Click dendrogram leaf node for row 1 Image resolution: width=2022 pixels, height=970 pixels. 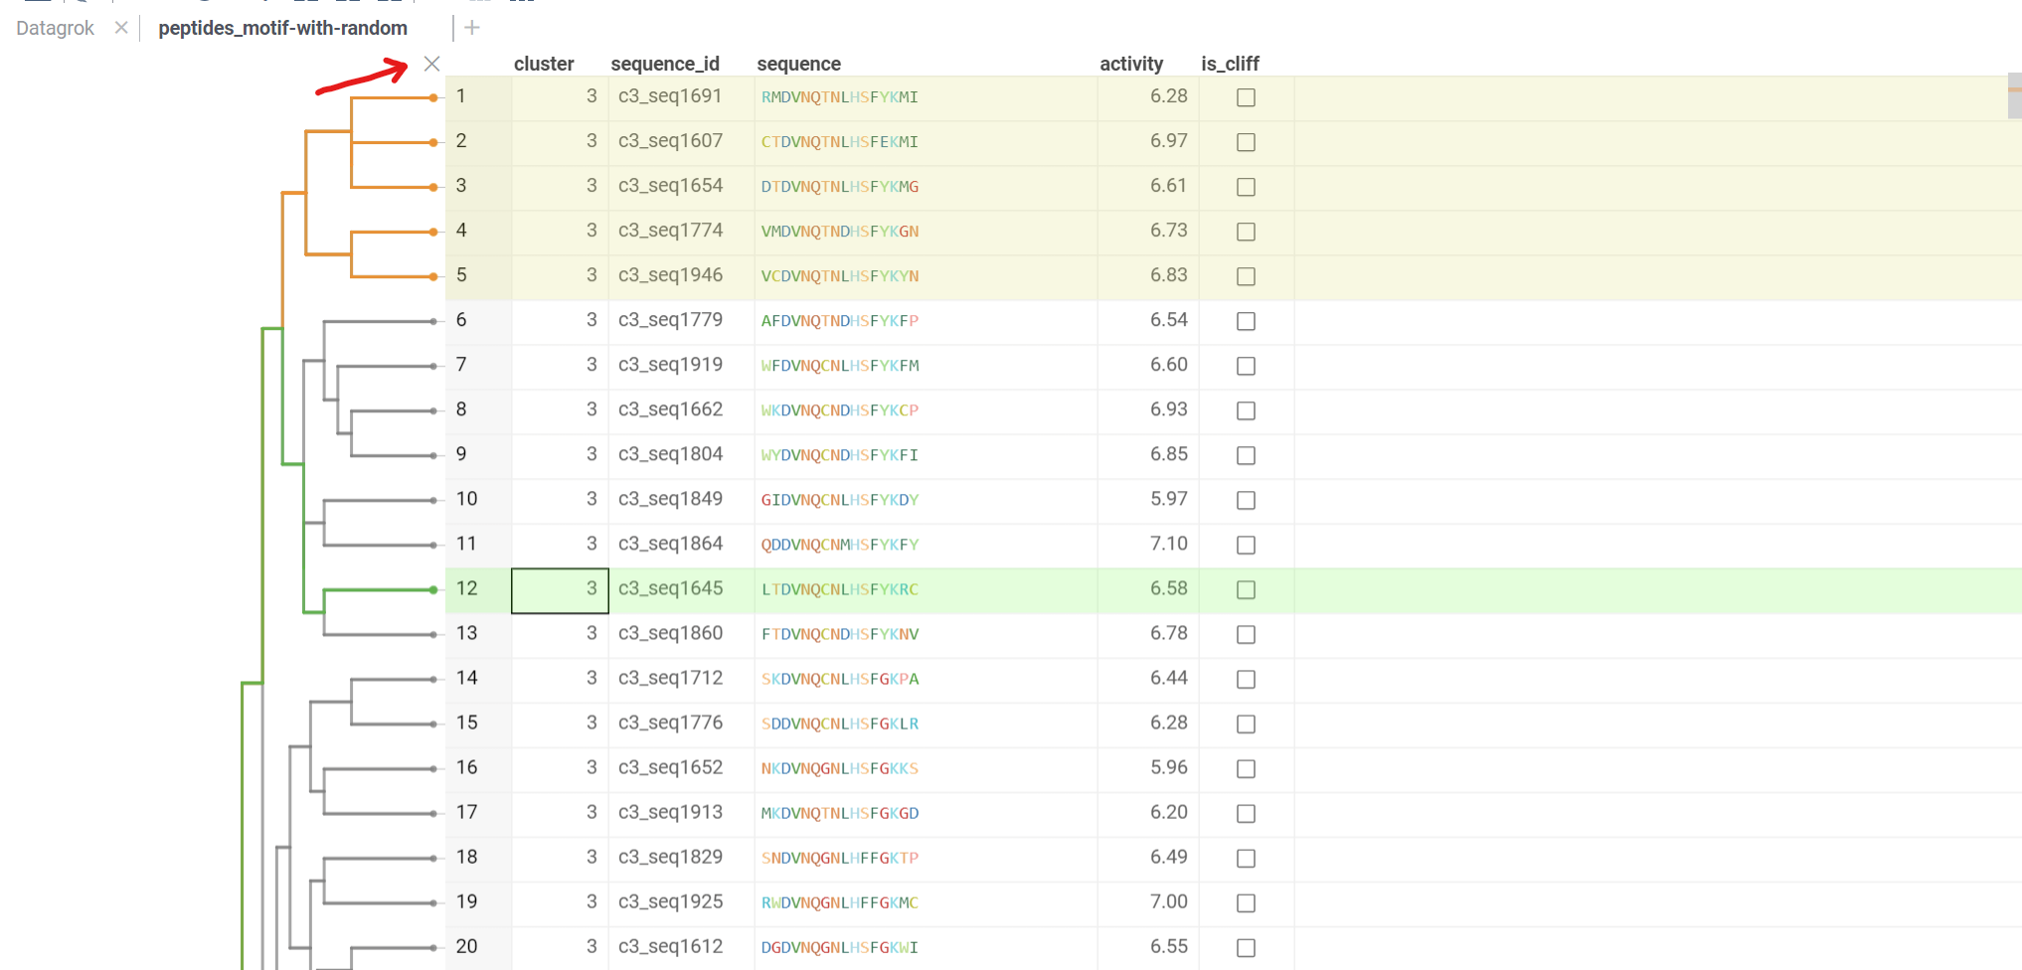pos(433,97)
